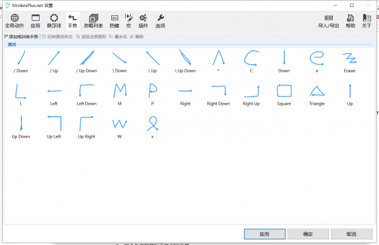
Task: Select the "M" gesture
Action: 119,94
